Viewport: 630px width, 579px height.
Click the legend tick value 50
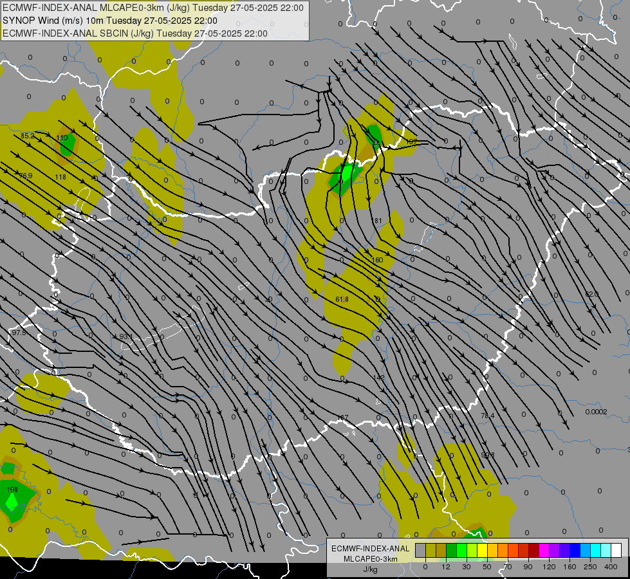(x=487, y=567)
